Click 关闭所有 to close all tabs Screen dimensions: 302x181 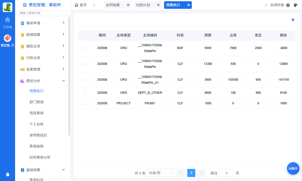pos(277,5)
